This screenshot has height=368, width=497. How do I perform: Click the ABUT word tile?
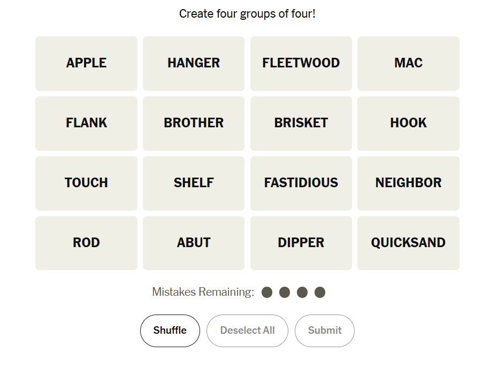click(194, 243)
